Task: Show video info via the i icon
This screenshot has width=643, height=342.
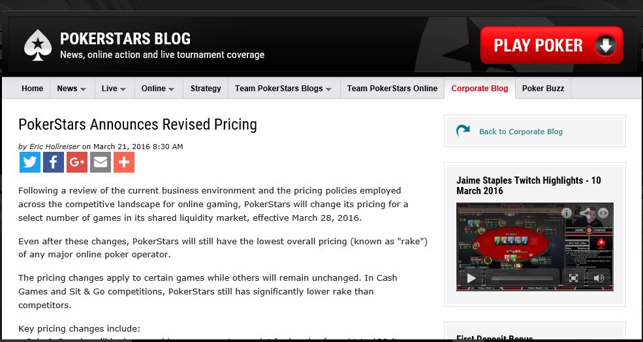Action: point(567,213)
